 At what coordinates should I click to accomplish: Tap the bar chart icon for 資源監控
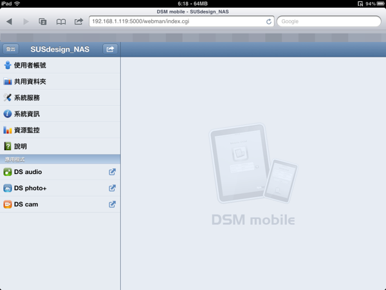pyautogui.click(x=8, y=130)
